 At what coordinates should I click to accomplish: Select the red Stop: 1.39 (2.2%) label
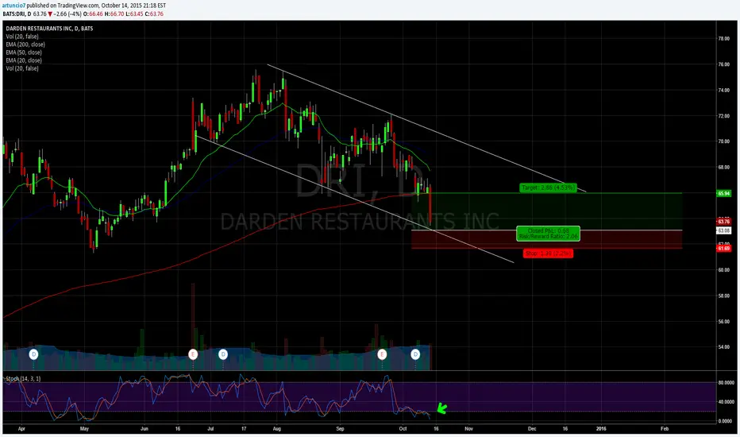click(548, 253)
